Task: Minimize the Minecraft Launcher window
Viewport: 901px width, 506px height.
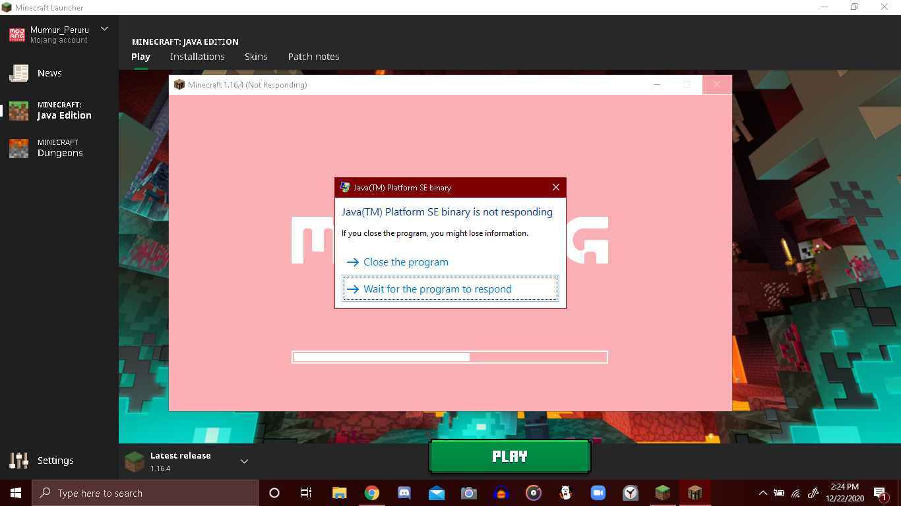Action: point(824,7)
